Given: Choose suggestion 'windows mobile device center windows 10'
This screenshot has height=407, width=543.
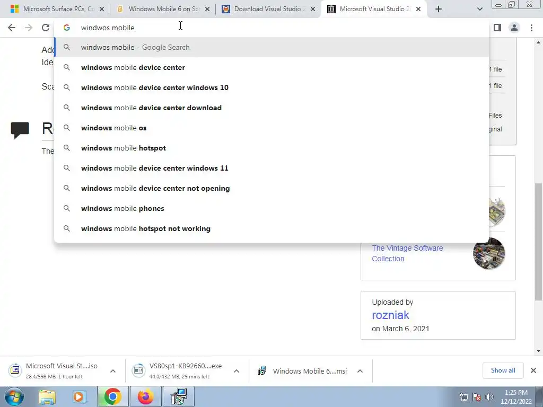Looking at the screenshot, I should pyautogui.click(x=271, y=87).
